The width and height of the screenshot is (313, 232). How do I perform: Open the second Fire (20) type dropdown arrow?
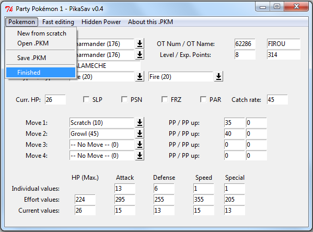[218, 77]
